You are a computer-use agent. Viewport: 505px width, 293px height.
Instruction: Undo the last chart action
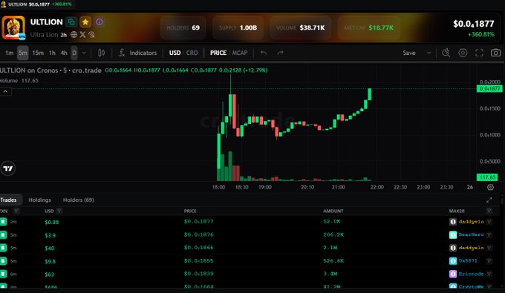264,53
